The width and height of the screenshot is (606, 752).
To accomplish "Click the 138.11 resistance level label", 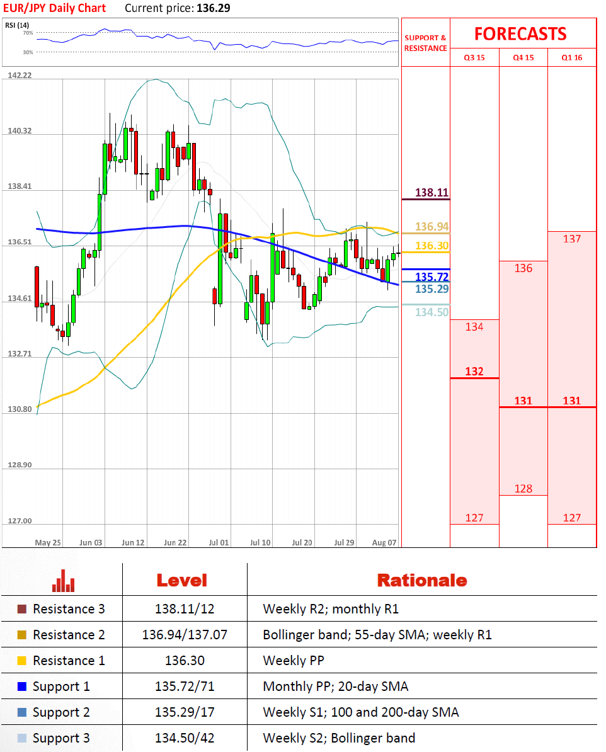I will (x=432, y=193).
